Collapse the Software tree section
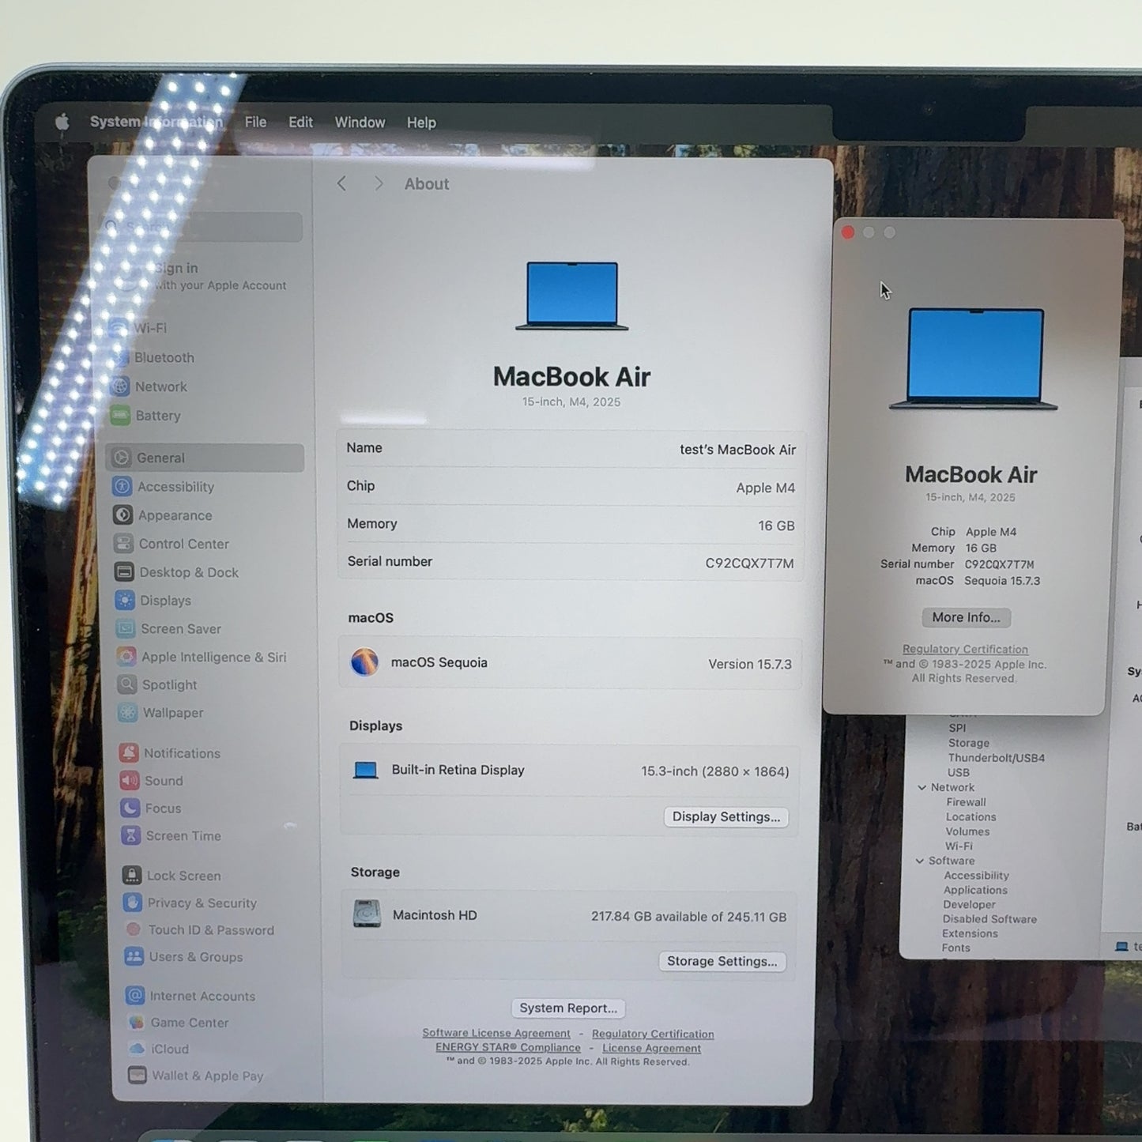The width and height of the screenshot is (1142, 1142). [919, 861]
